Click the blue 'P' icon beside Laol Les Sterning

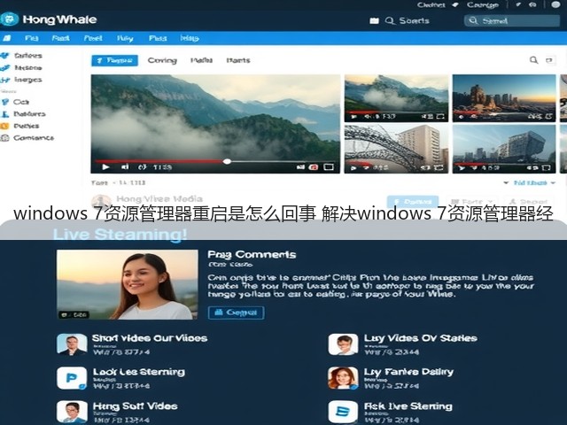pyautogui.click(x=72, y=378)
